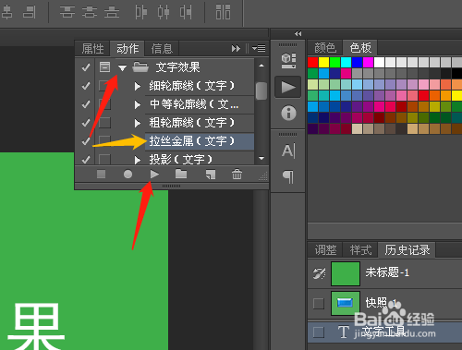Toggle dialog box for 文字效果 set

[104, 66]
